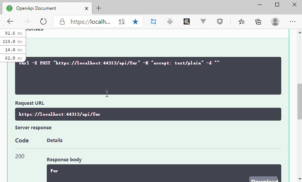Click the browser back arrow
This screenshot has width=302, height=182.
[10, 21]
